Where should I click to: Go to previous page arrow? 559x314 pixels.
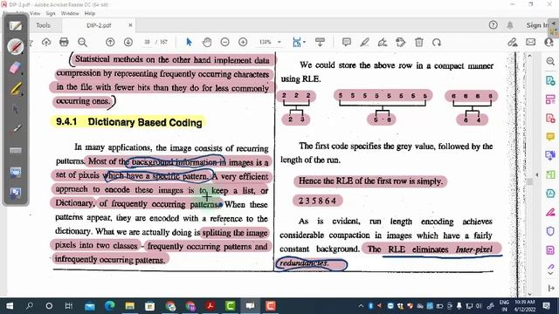[110, 42]
